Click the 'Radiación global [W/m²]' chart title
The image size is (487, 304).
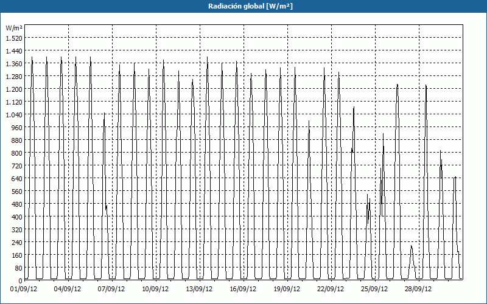(x=250, y=6)
